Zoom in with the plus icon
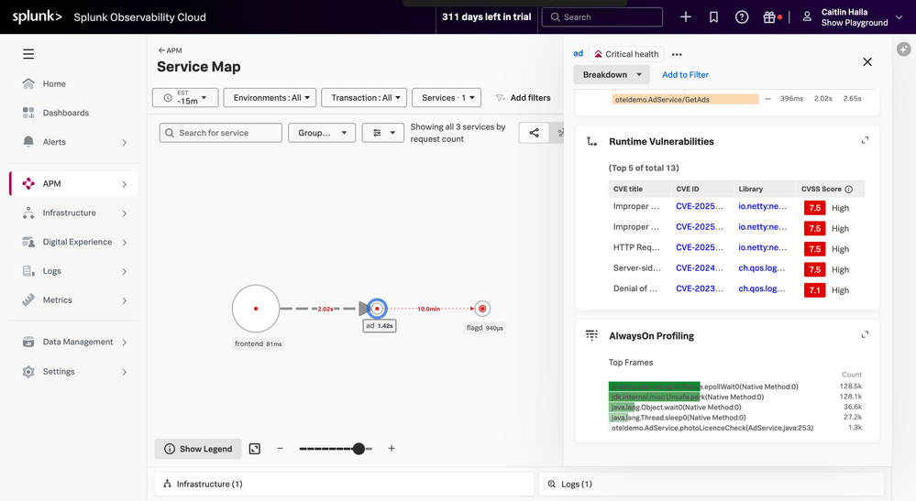 coord(392,449)
